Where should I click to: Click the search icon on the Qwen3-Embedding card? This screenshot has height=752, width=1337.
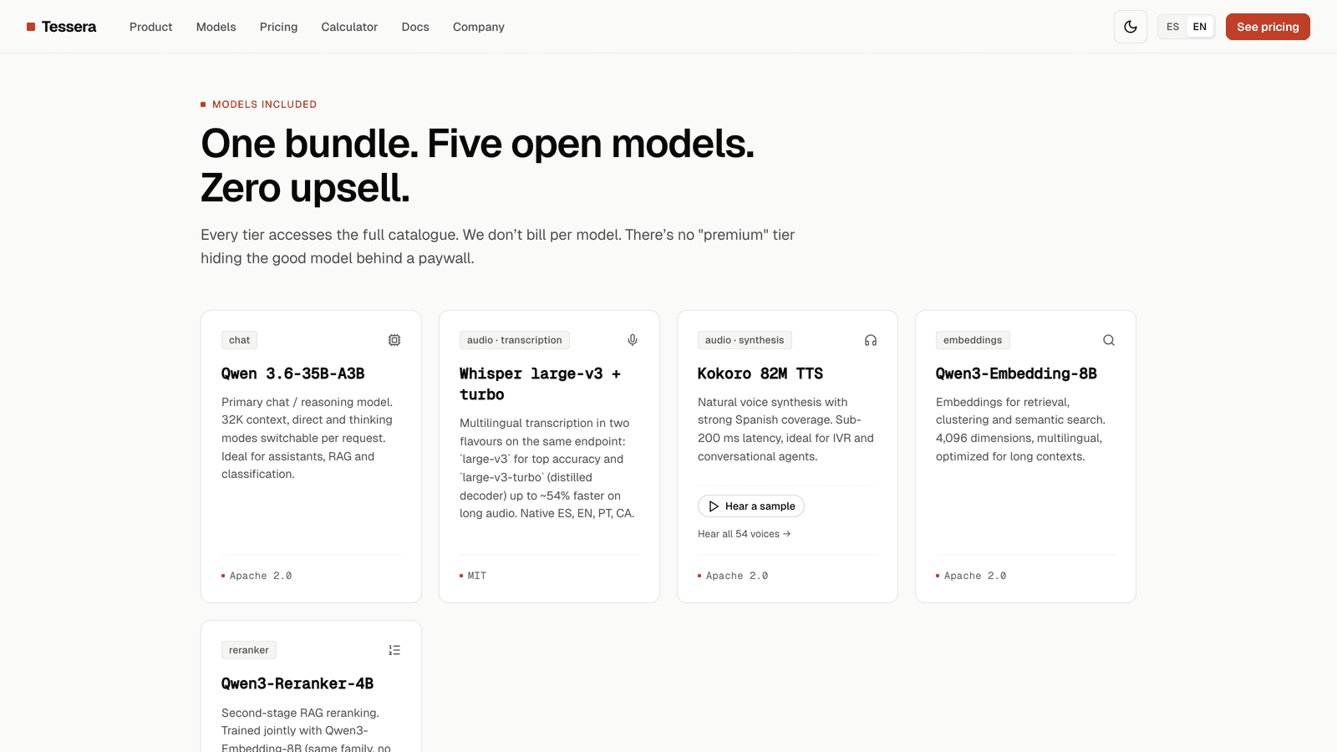coord(1109,340)
